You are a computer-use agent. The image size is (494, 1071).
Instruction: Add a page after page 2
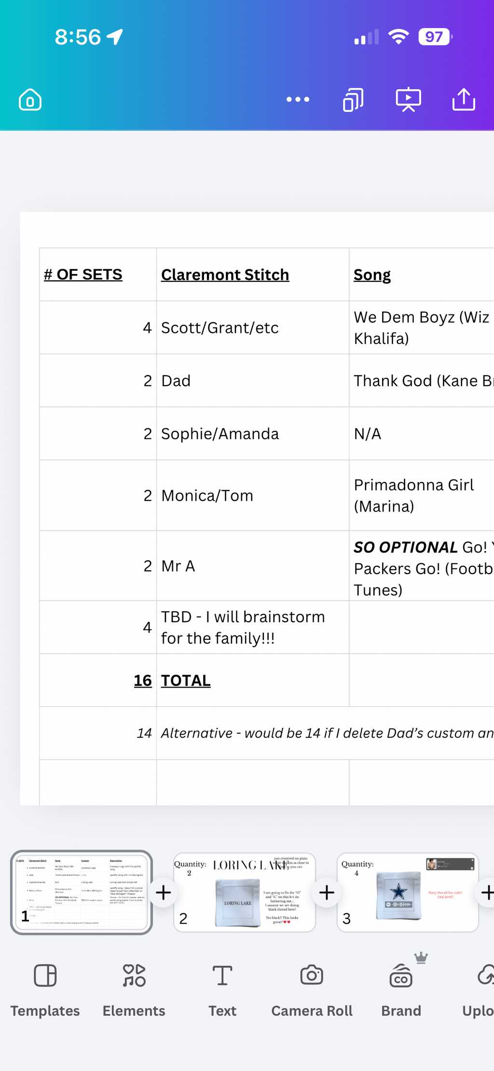(327, 892)
